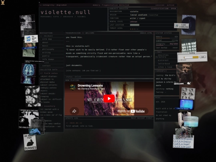Click the iTunes music note sticker
Screen dimensions: 216x162
[31, 39]
